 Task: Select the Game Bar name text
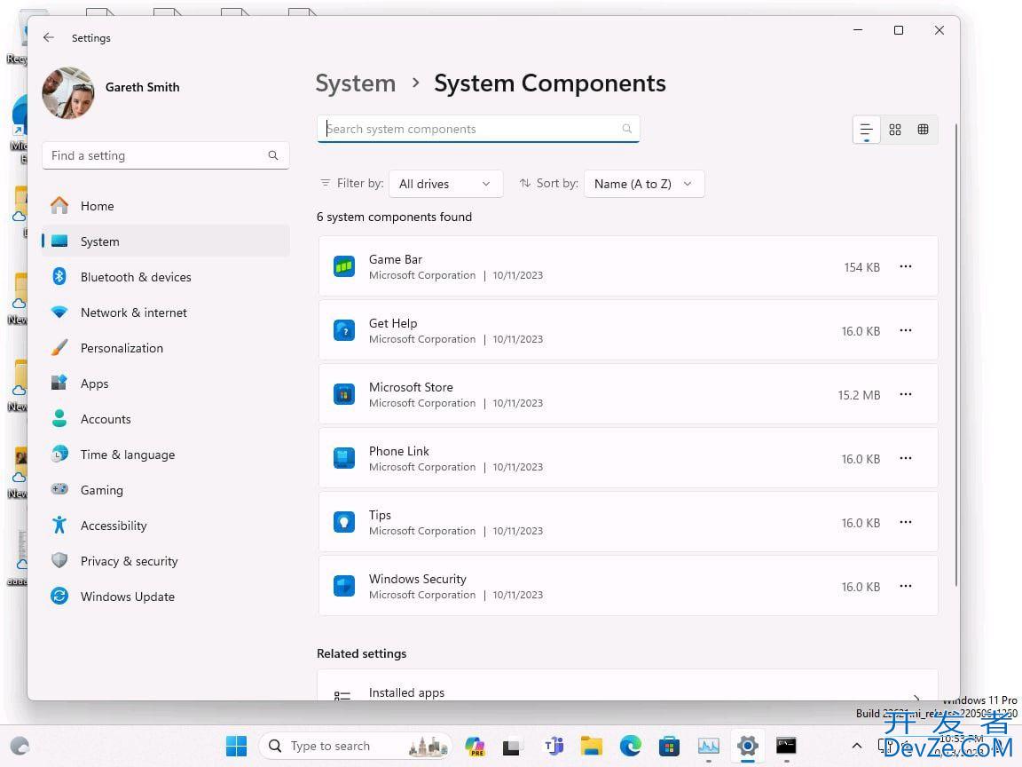tap(396, 259)
